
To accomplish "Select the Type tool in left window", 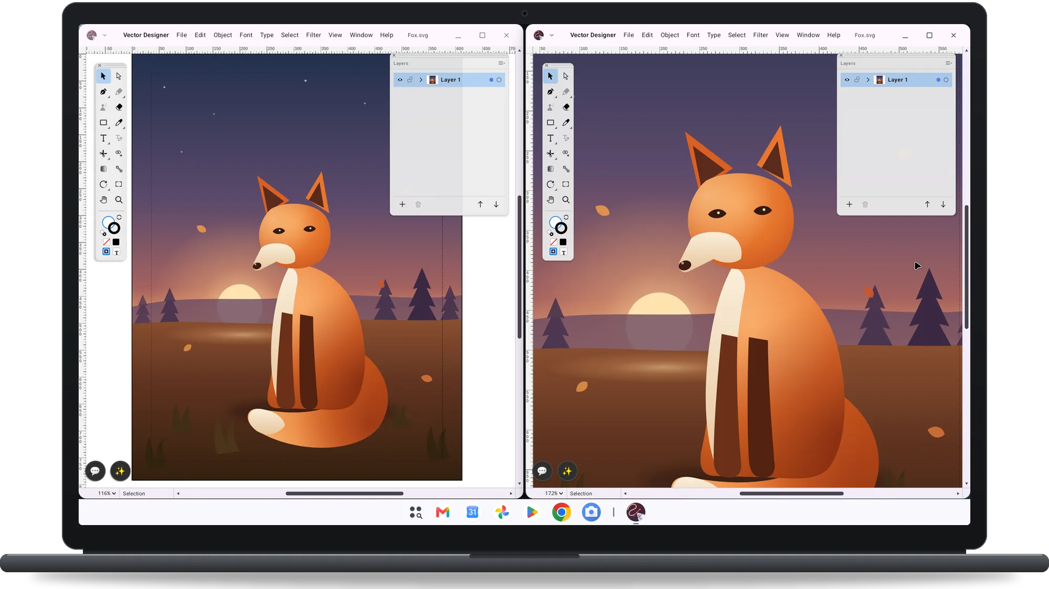I will 103,138.
